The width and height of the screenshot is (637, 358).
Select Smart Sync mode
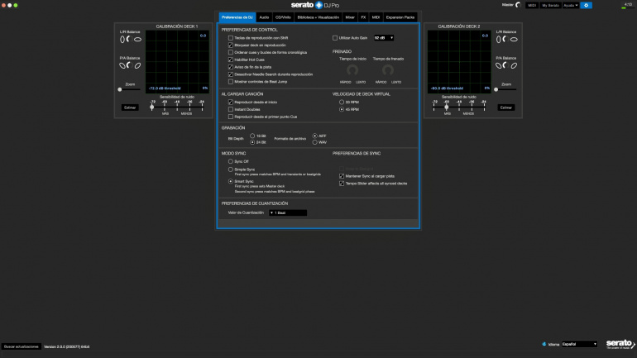click(x=230, y=181)
